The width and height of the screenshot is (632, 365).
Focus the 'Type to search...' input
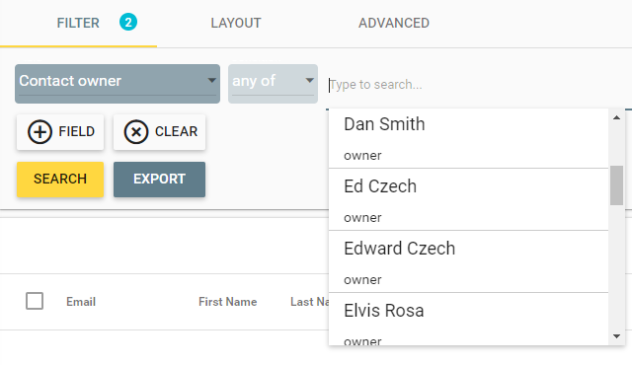[x=476, y=85]
